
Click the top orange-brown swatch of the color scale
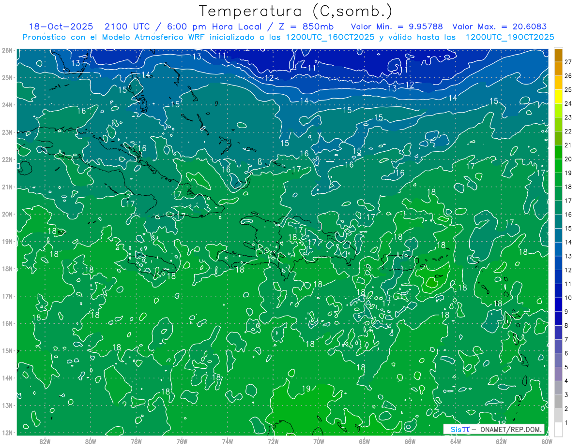pyautogui.click(x=558, y=56)
